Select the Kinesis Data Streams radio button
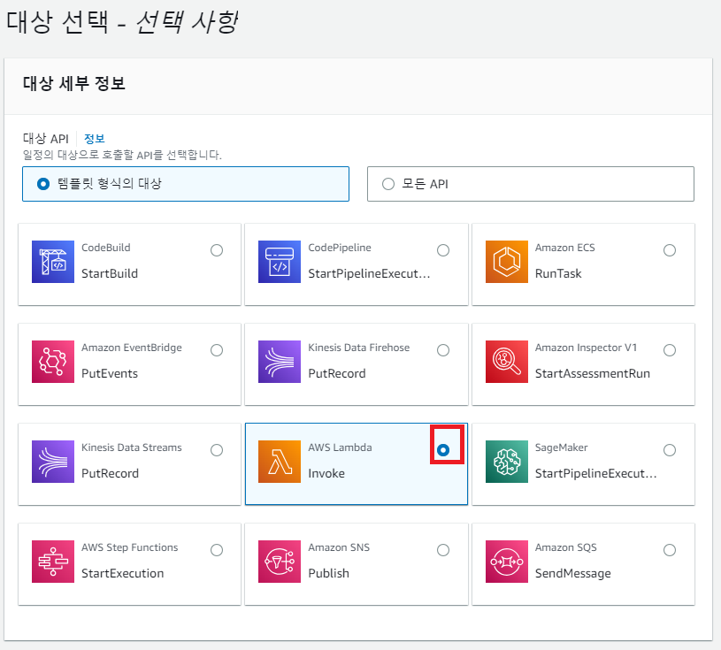The height and width of the screenshot is (650, 721). 217,450
